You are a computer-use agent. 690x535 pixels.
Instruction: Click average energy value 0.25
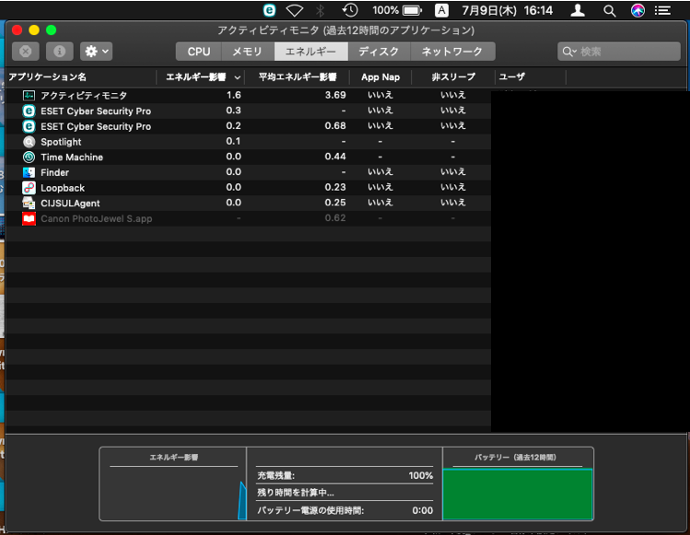(335, 203)
